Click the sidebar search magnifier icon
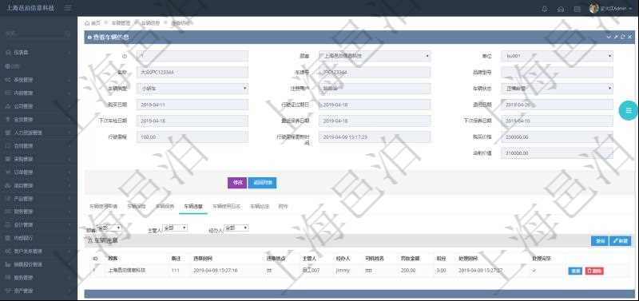 coord(68,34)
